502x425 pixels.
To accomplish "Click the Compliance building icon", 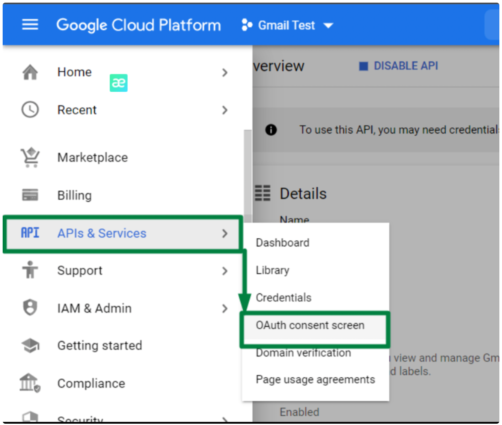I will click(x=30, y=383).
